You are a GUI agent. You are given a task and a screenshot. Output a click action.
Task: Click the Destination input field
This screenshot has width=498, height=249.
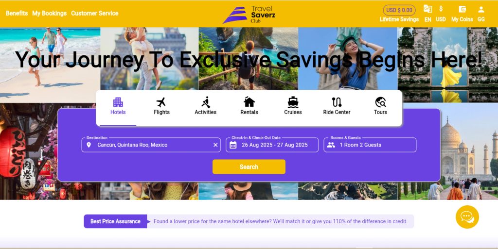click(x=151, y=145)
